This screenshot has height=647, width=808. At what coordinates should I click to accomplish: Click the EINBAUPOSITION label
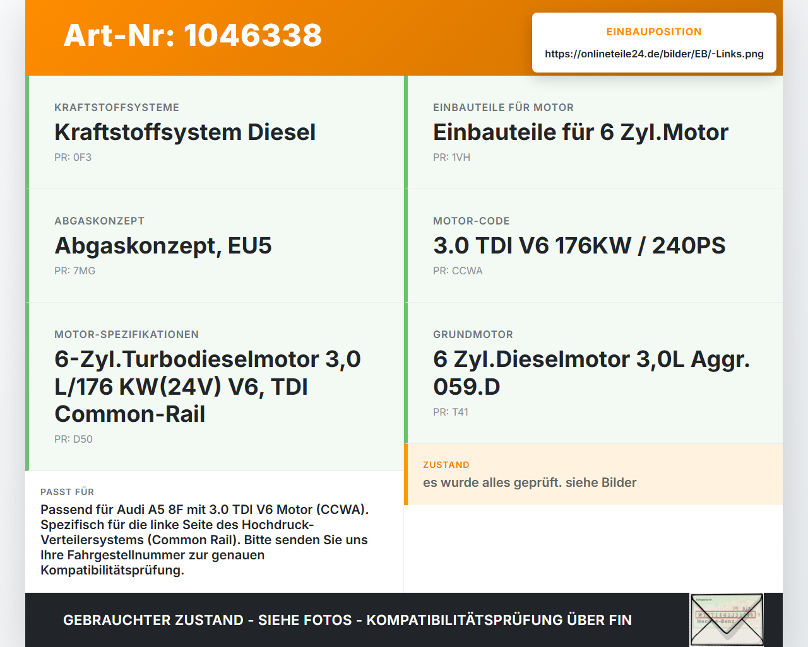[654, 32]
